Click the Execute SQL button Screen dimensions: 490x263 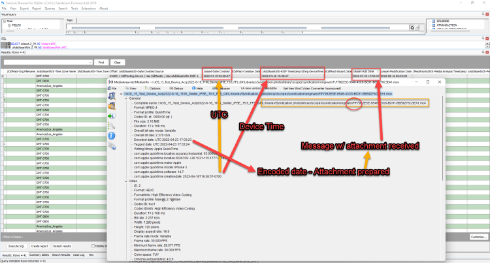pos(16,245)
